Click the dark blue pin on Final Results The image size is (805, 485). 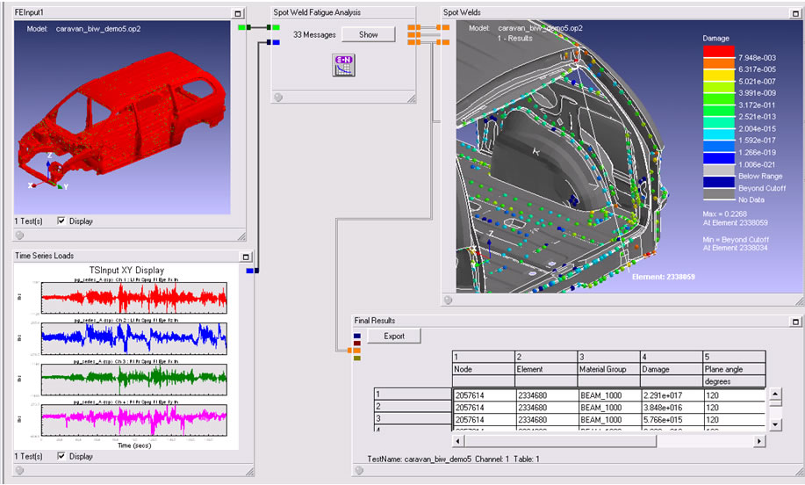coord(357,336)
